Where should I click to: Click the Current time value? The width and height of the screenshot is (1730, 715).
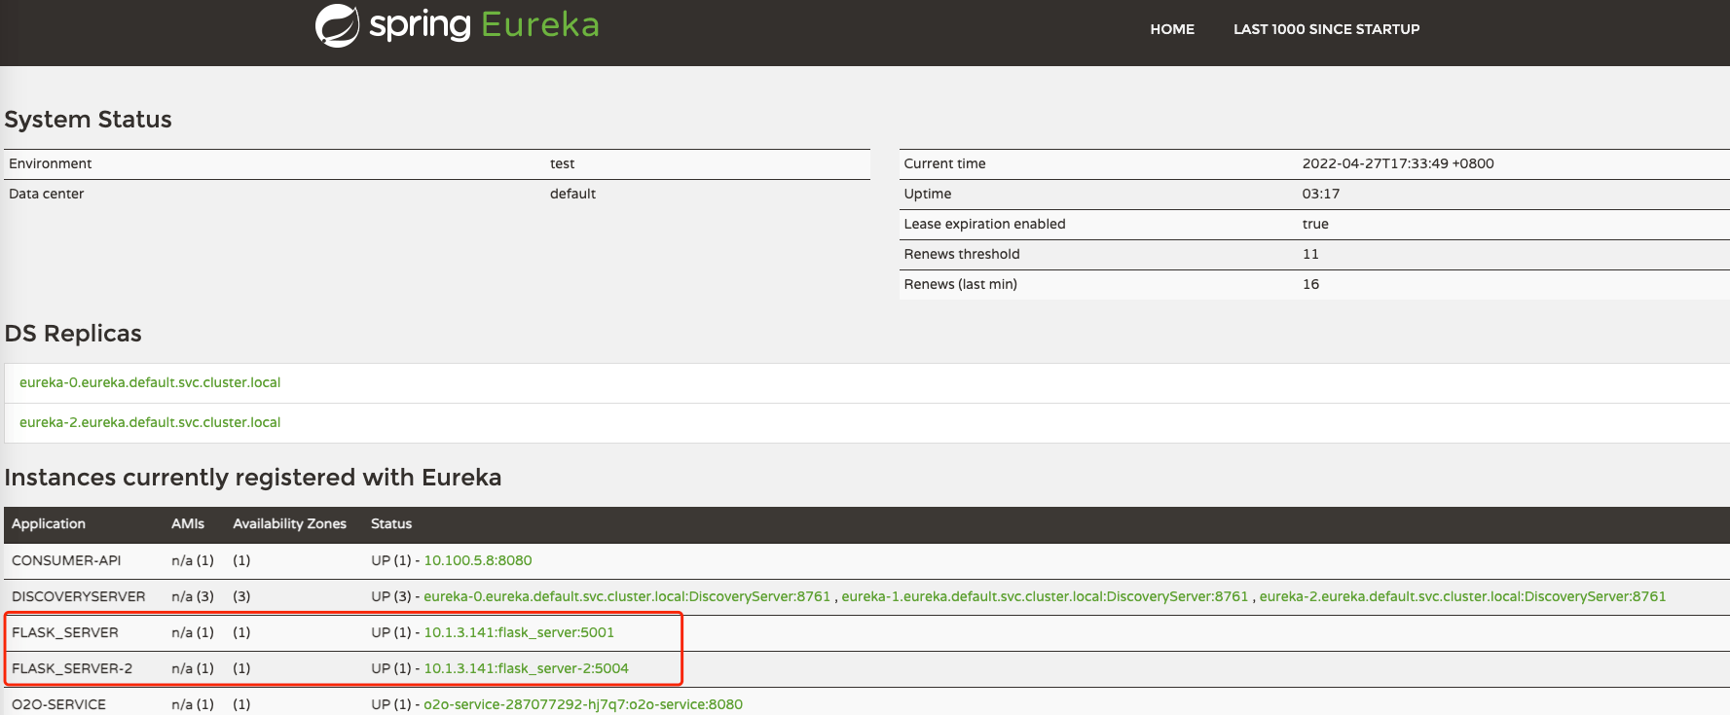pyautogui.click(x=1397, y=163)
